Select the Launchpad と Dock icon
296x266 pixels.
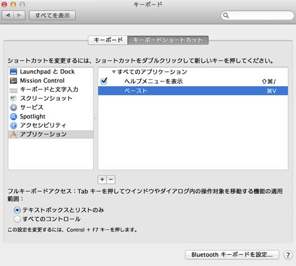coord(14,72)
